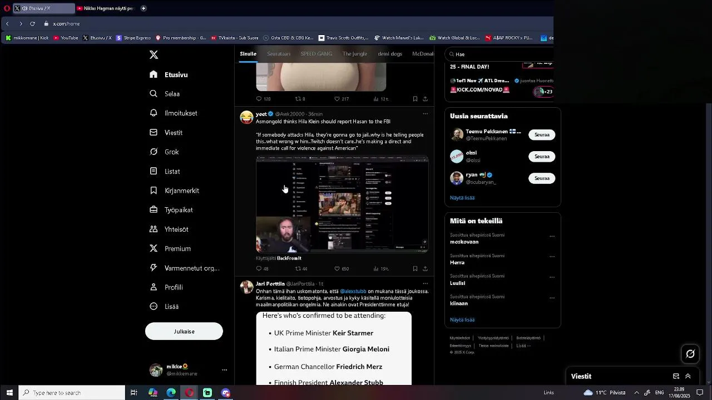Open Kirjanmerkit bookmarks
Viewport: 712px width, 400px height.
[175, 191]
